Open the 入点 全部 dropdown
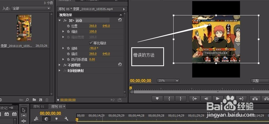The width and height of the screenshot is (269, 124). 31,8
